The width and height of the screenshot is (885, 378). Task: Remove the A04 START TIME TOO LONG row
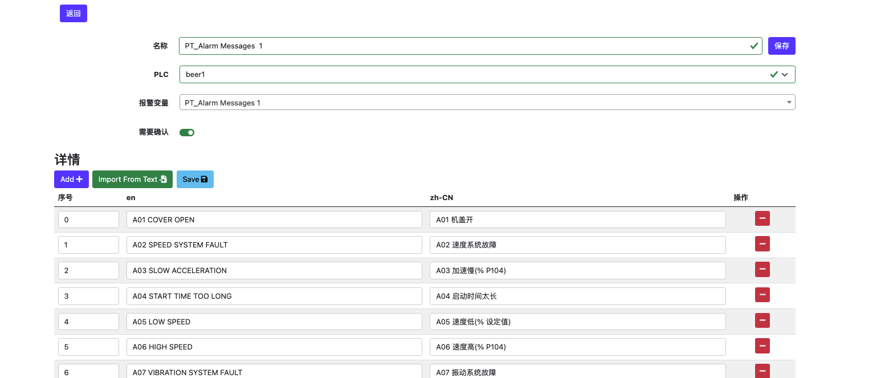click(x=762, y=295)
